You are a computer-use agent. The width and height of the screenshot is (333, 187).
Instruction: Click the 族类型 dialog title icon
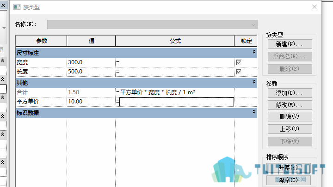tap(17, 7)
